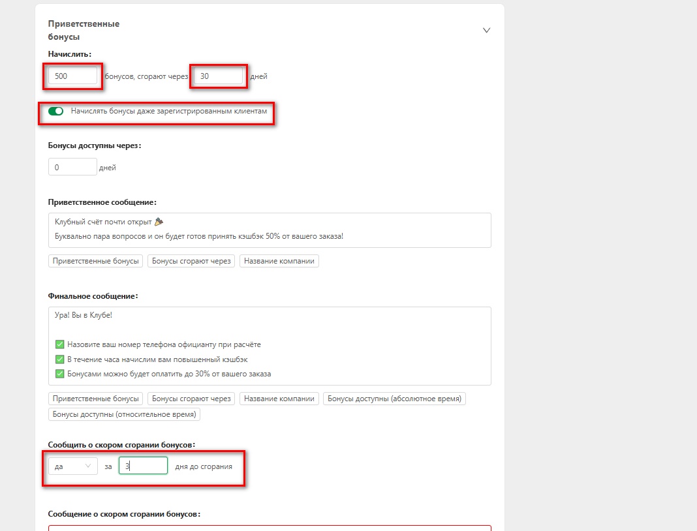Click the Сообщить о скором сгорании бонусов: label
Image resolution: width=697 pixels, height=531 pixels.
pyautogui.click(x=122, y=445)
